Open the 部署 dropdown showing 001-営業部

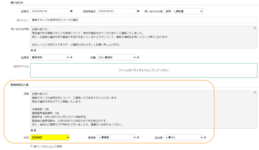[117, 57]
